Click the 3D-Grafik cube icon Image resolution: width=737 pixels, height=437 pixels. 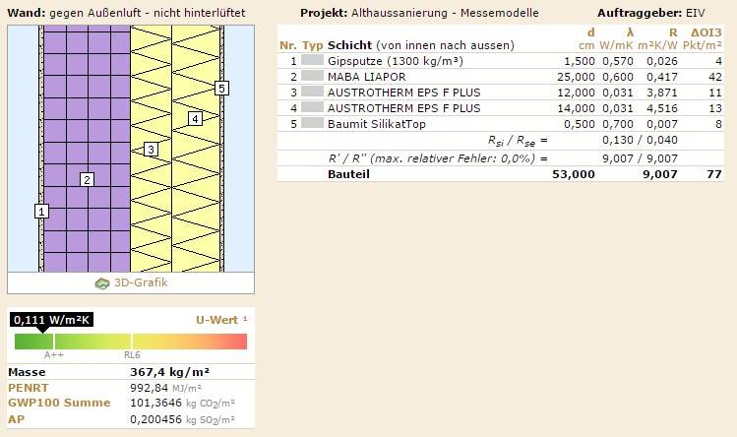click(x=102, y=283)
